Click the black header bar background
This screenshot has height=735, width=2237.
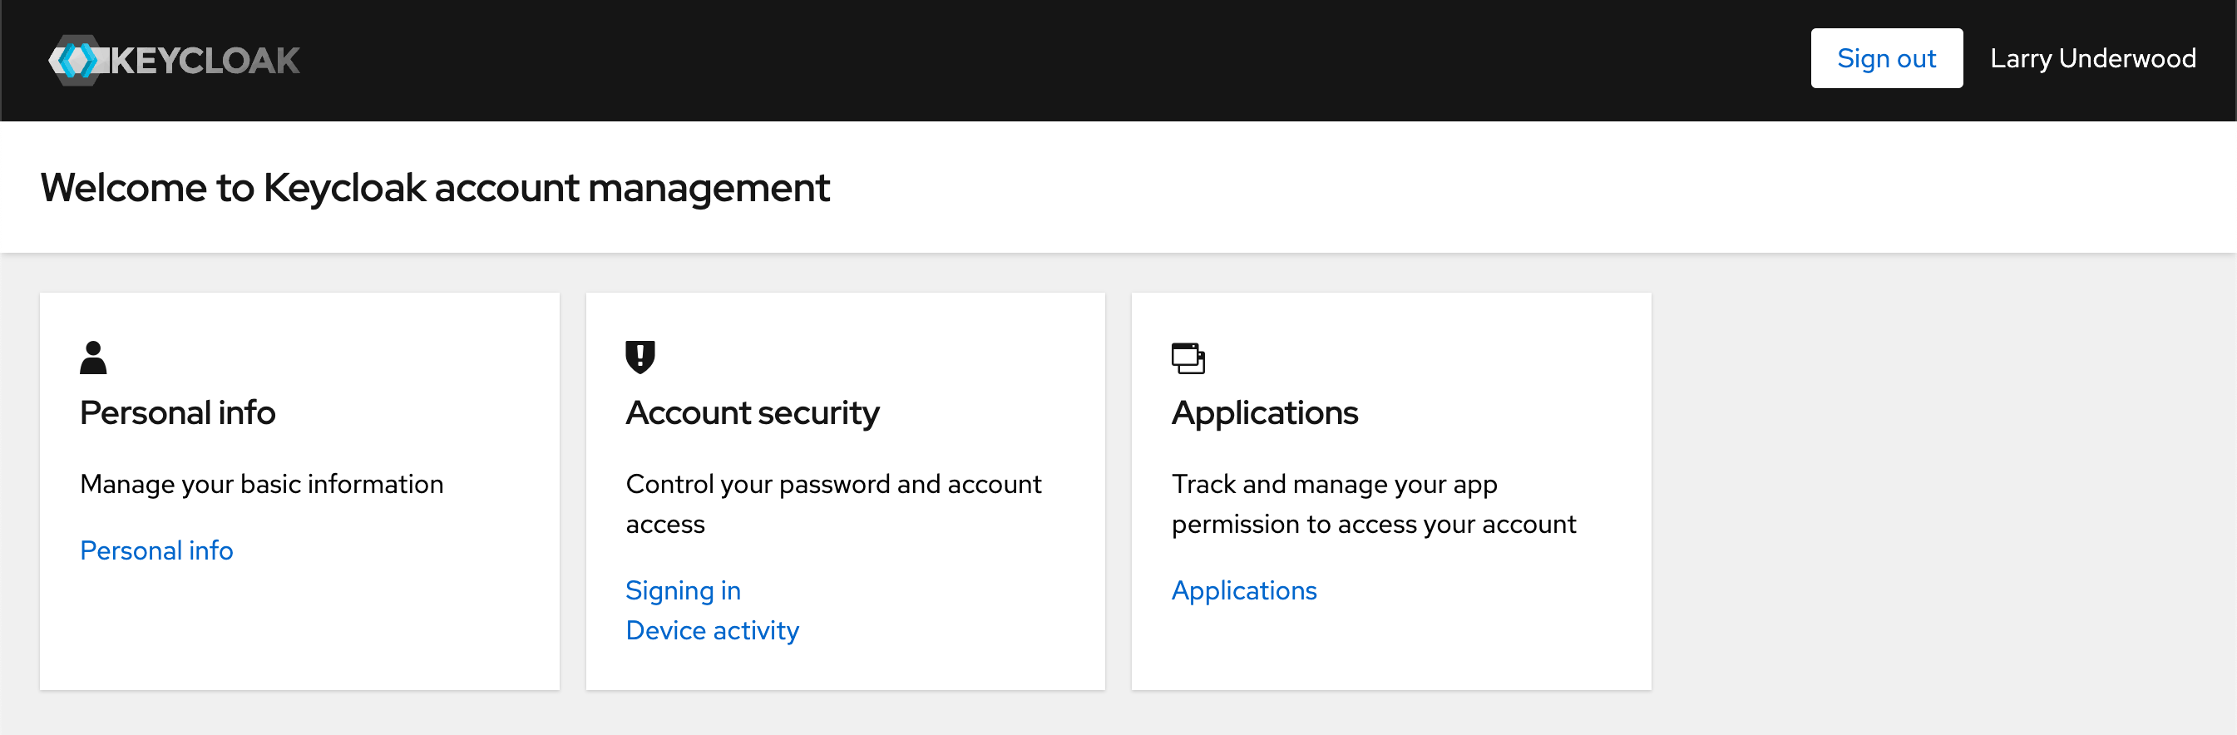pos(1042,59)
